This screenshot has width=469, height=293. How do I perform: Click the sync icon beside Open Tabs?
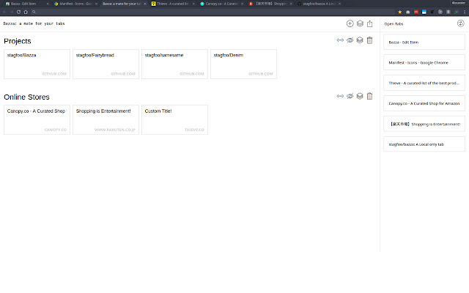[x=460, y=23]
